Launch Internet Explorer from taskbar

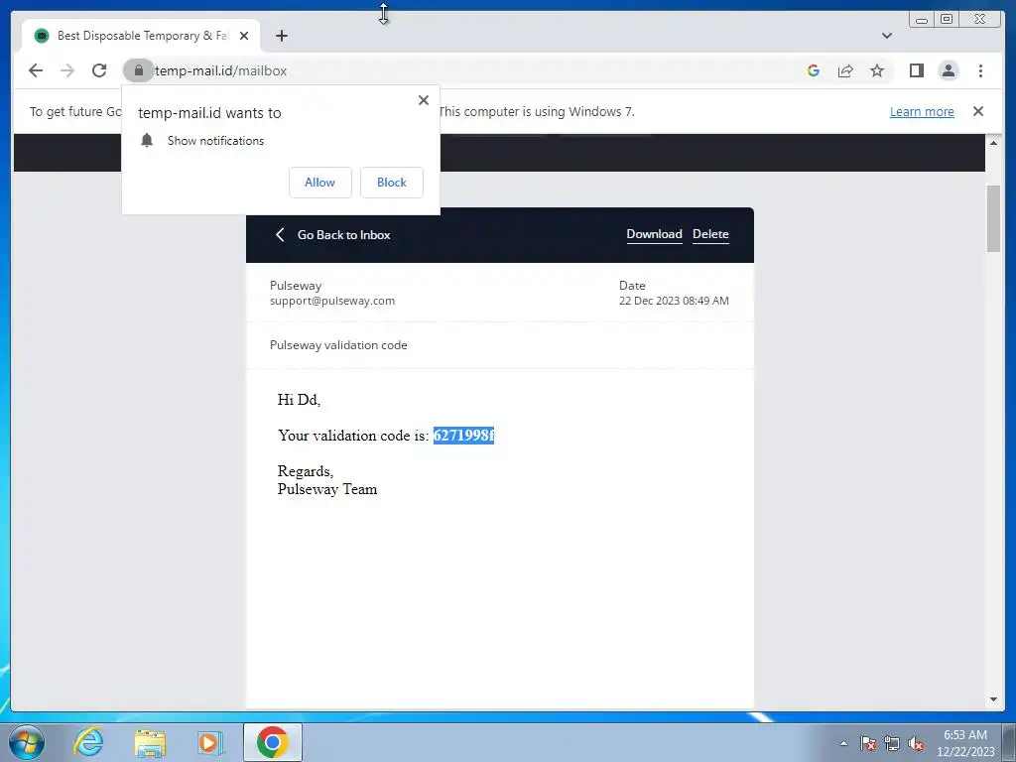tap(88, 742)
